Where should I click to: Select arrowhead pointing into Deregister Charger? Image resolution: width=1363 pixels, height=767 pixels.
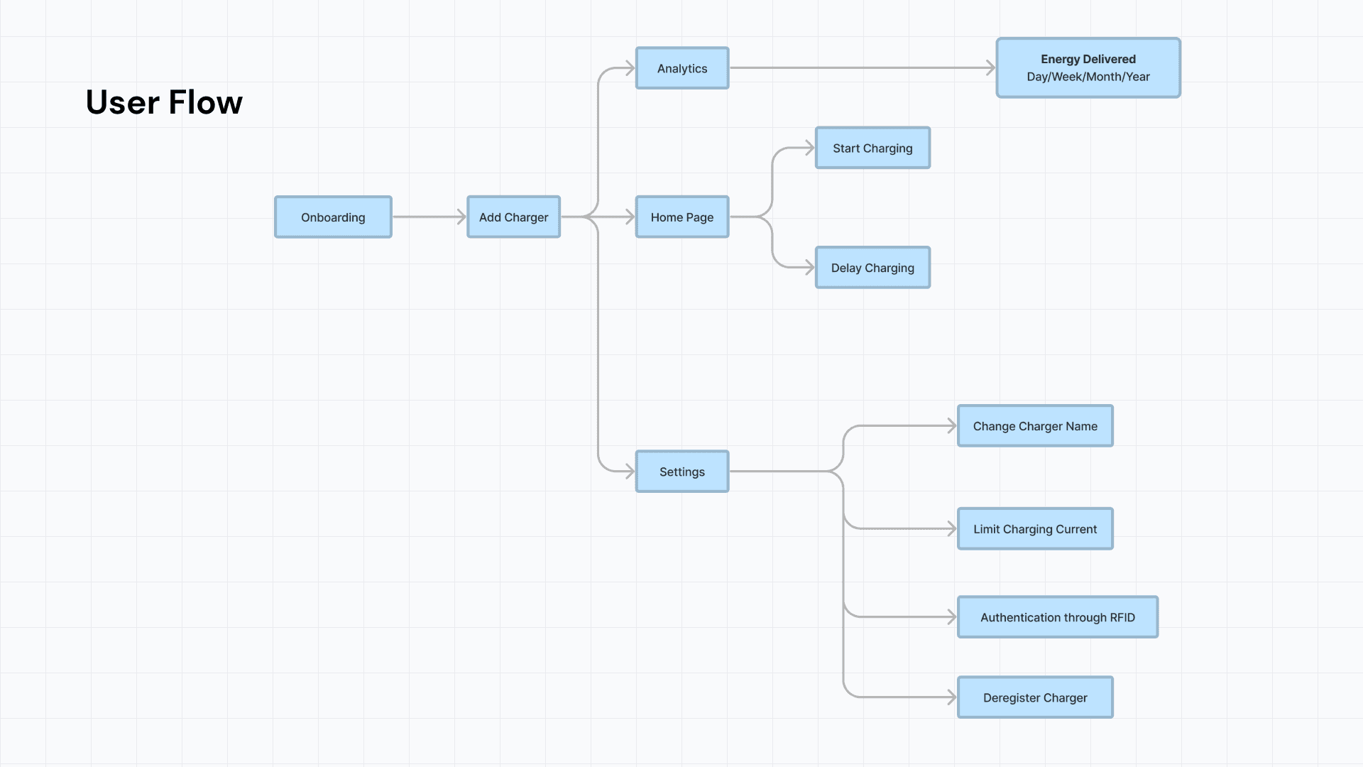click(952, 697)
